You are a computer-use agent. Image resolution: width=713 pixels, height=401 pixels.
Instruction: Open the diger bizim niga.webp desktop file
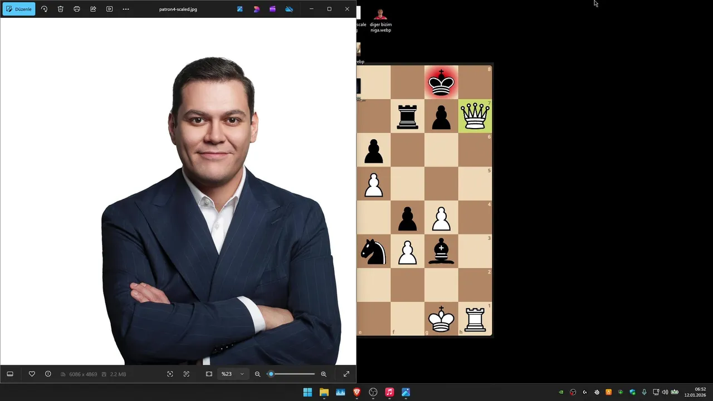(x=381, y=19)
